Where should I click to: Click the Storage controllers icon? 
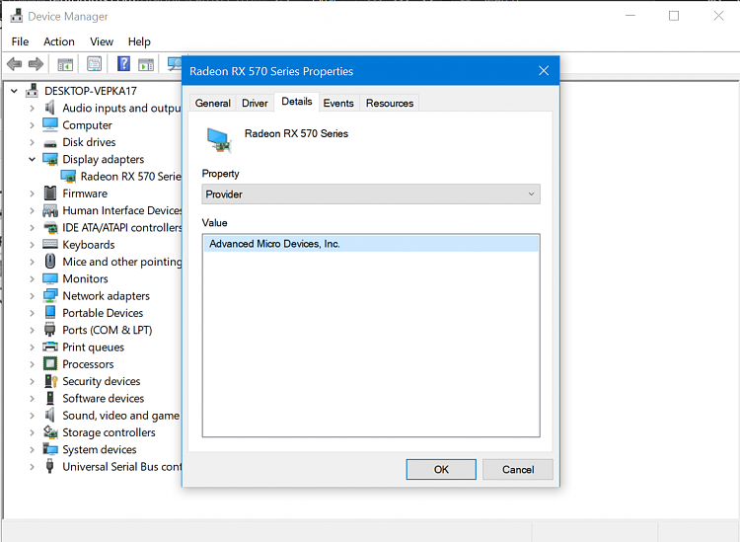pos(50,431)
